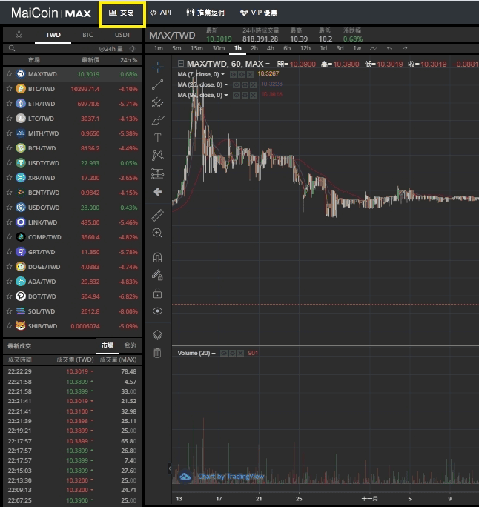
Task: Favorite the BTC/TWD market star
Action: click(9, 89)
